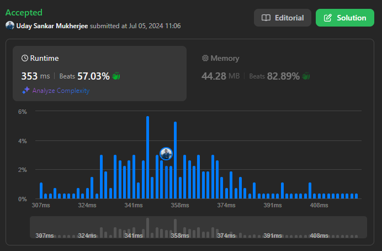Click clapping hands icon next to 57.03%
The height and width of the screenshot is (251, 382).
click(x=116, y=76)
